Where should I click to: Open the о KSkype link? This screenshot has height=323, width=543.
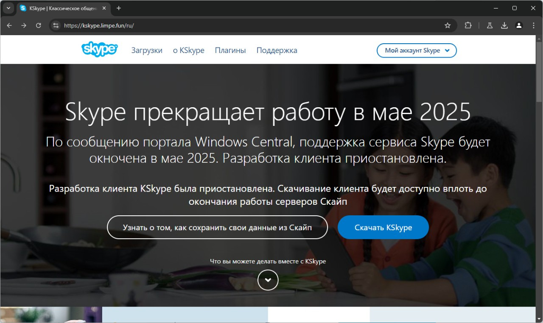pos(188,50)
